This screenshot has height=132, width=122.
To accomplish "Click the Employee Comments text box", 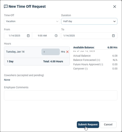I will point(61,95).
